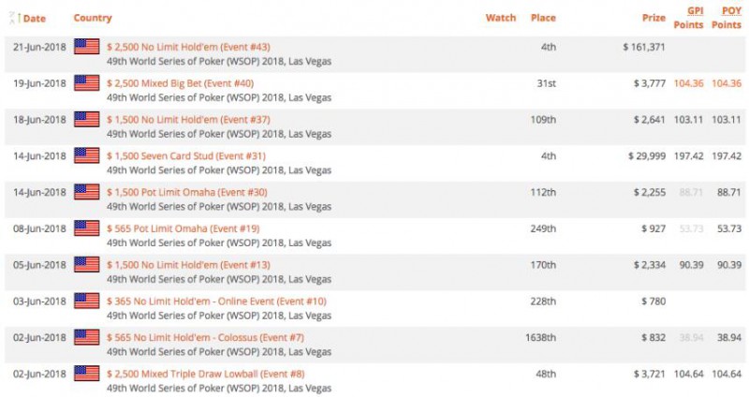
Task: Sort by the Place column header
Action: [x=543, y=18]
